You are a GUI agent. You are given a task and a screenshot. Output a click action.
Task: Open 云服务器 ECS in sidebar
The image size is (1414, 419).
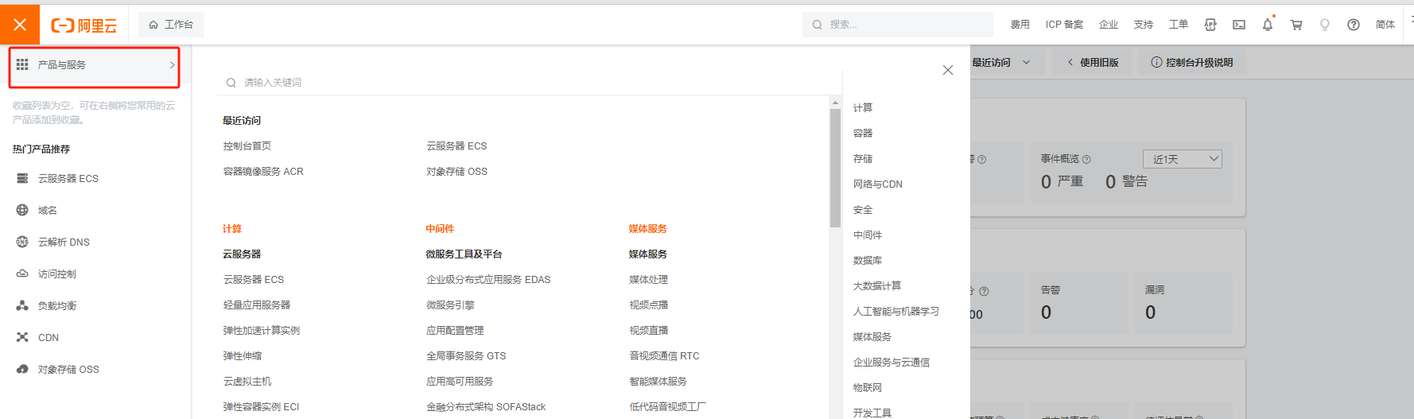(68, 178)
